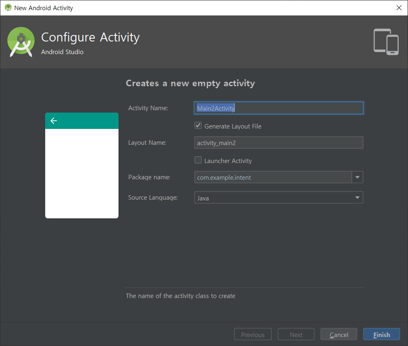This screenshot has width=408, height=346.
Task: Click the 'Package name:' label
Action: [x=149, y=177]
